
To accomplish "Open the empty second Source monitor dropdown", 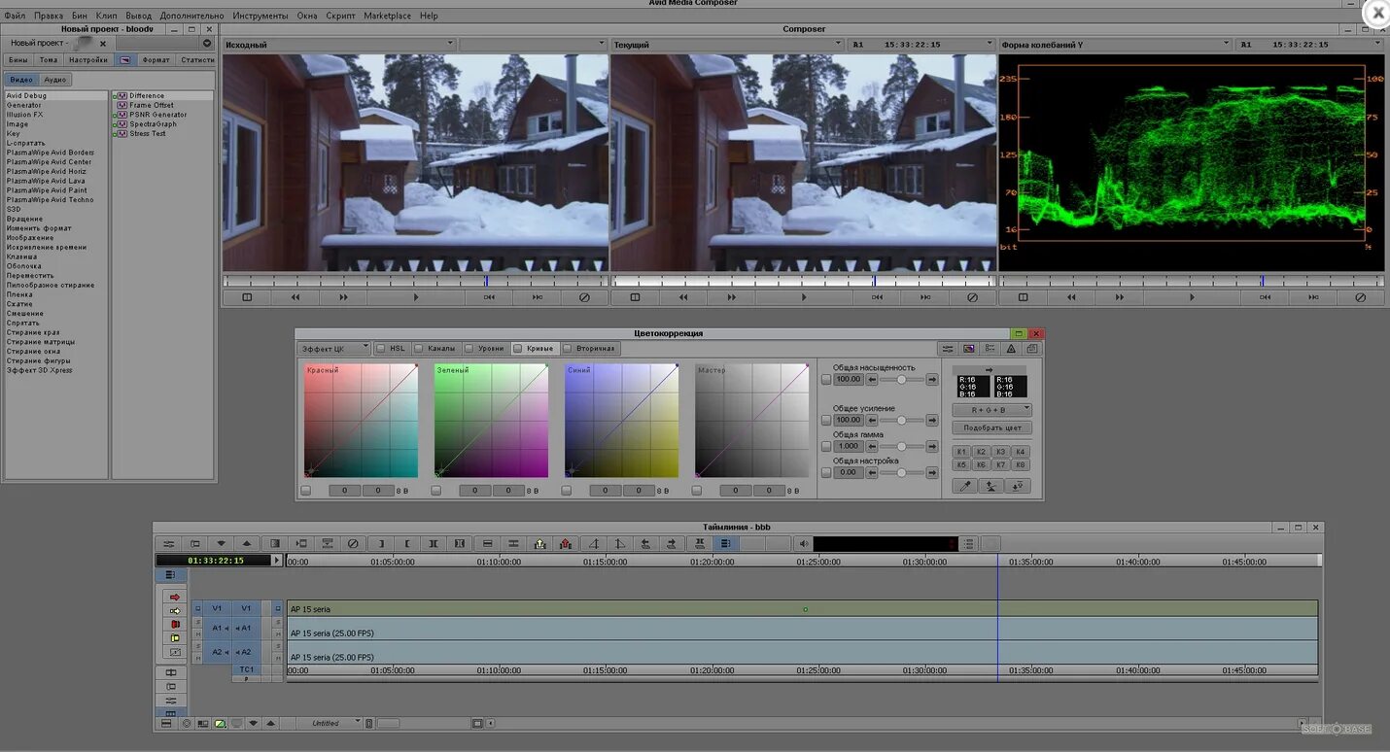I will (x=533, y=45).
